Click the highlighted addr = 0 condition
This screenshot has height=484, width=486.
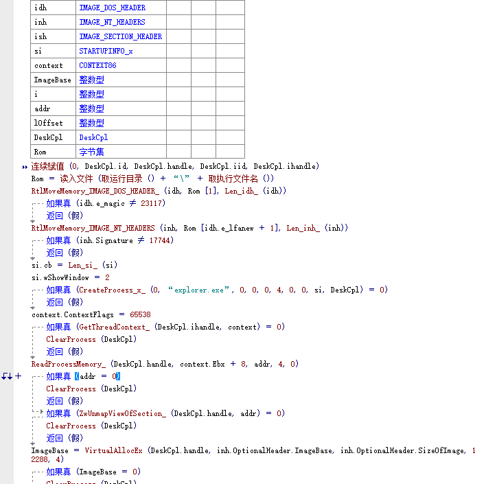97,376
